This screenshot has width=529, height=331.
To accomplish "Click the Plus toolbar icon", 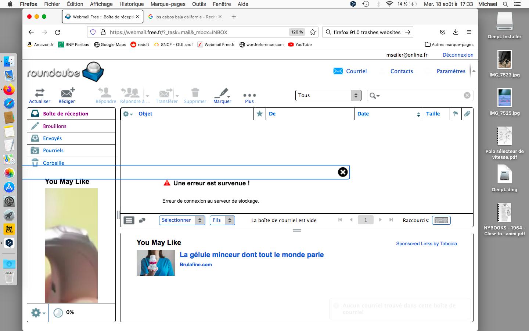I will tap(249, 96).
